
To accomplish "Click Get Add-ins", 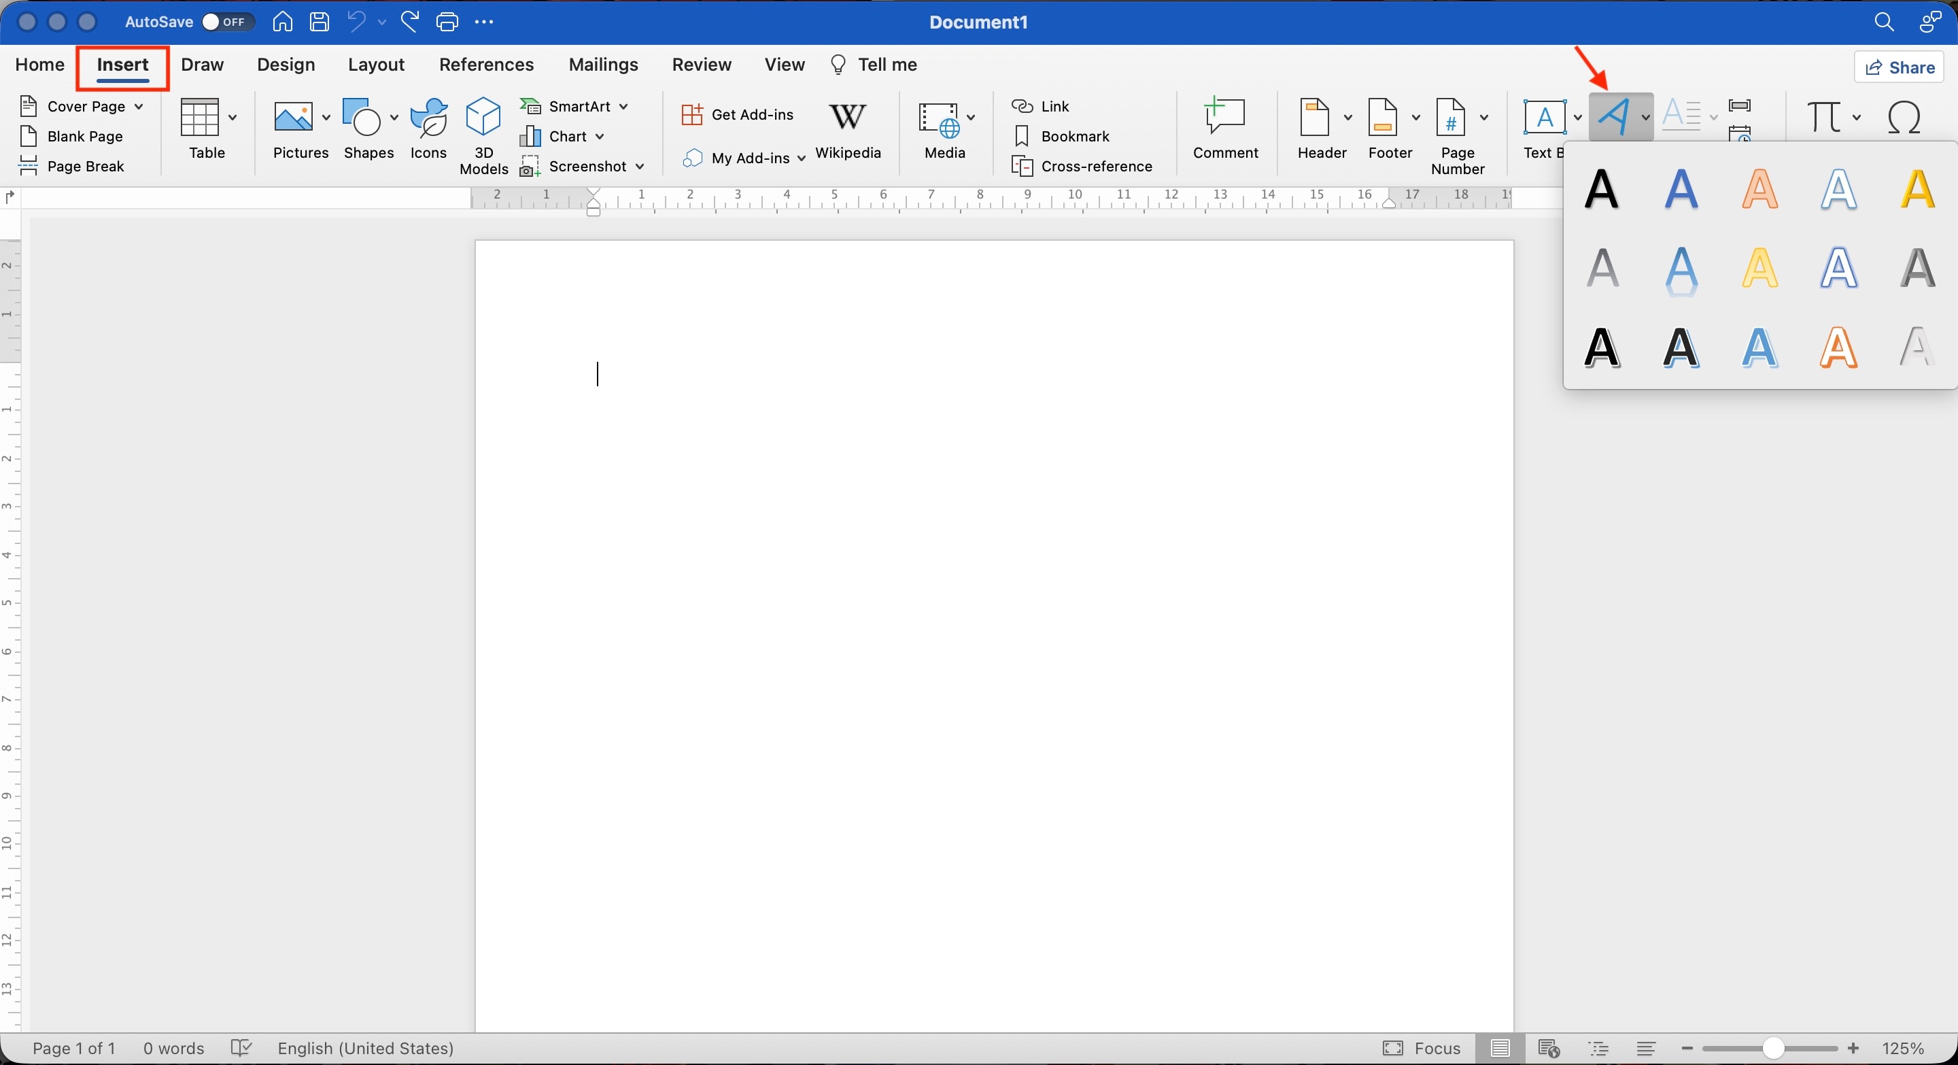I will tap(737, 114).
